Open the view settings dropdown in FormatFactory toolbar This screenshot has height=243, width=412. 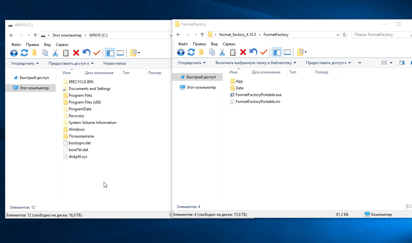[302, 52]
